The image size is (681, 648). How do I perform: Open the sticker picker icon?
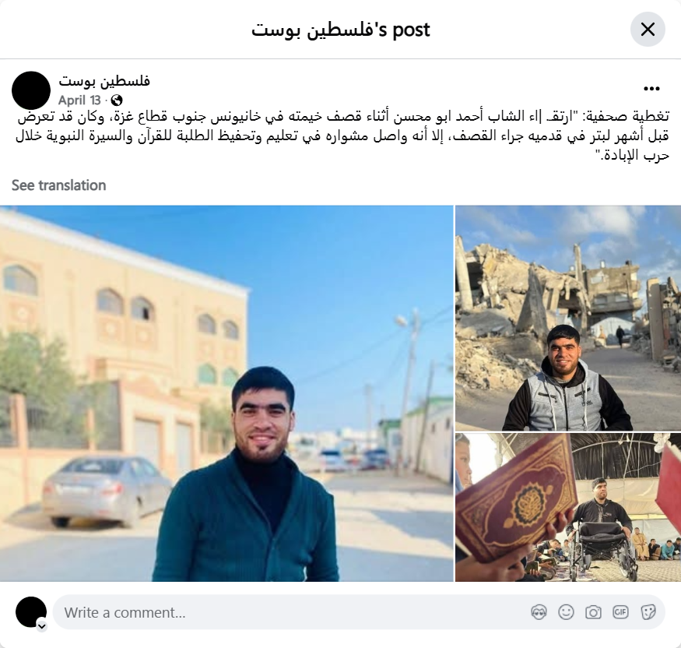tap(648, 612)
